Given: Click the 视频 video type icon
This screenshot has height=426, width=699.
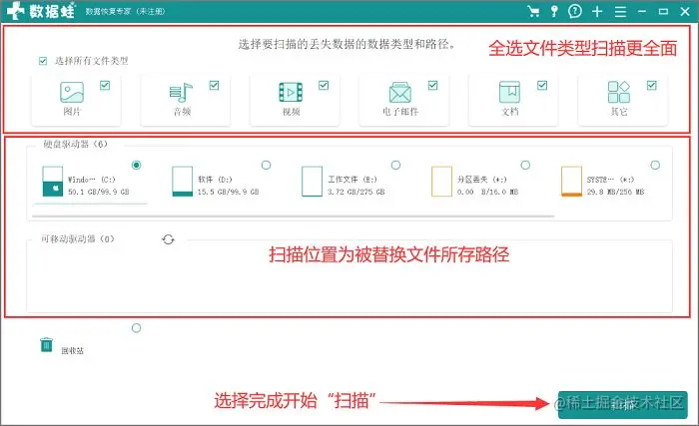Looking at the screenshot, I should pos(291,92).
